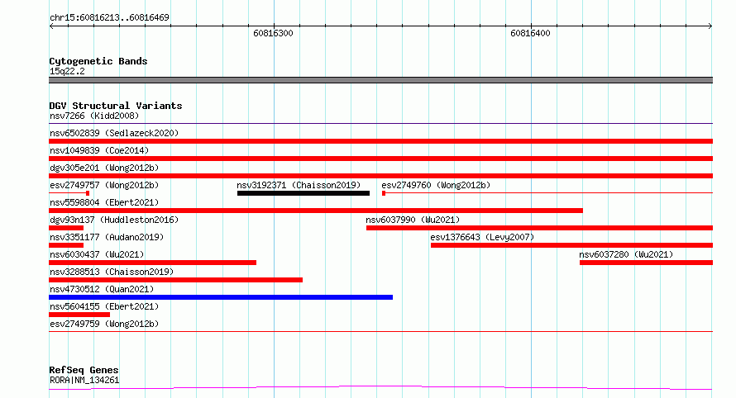Click the nsv5598804 (Ebert2021) label
This screenshot has height=398, width=736.
tap(104, 203)
